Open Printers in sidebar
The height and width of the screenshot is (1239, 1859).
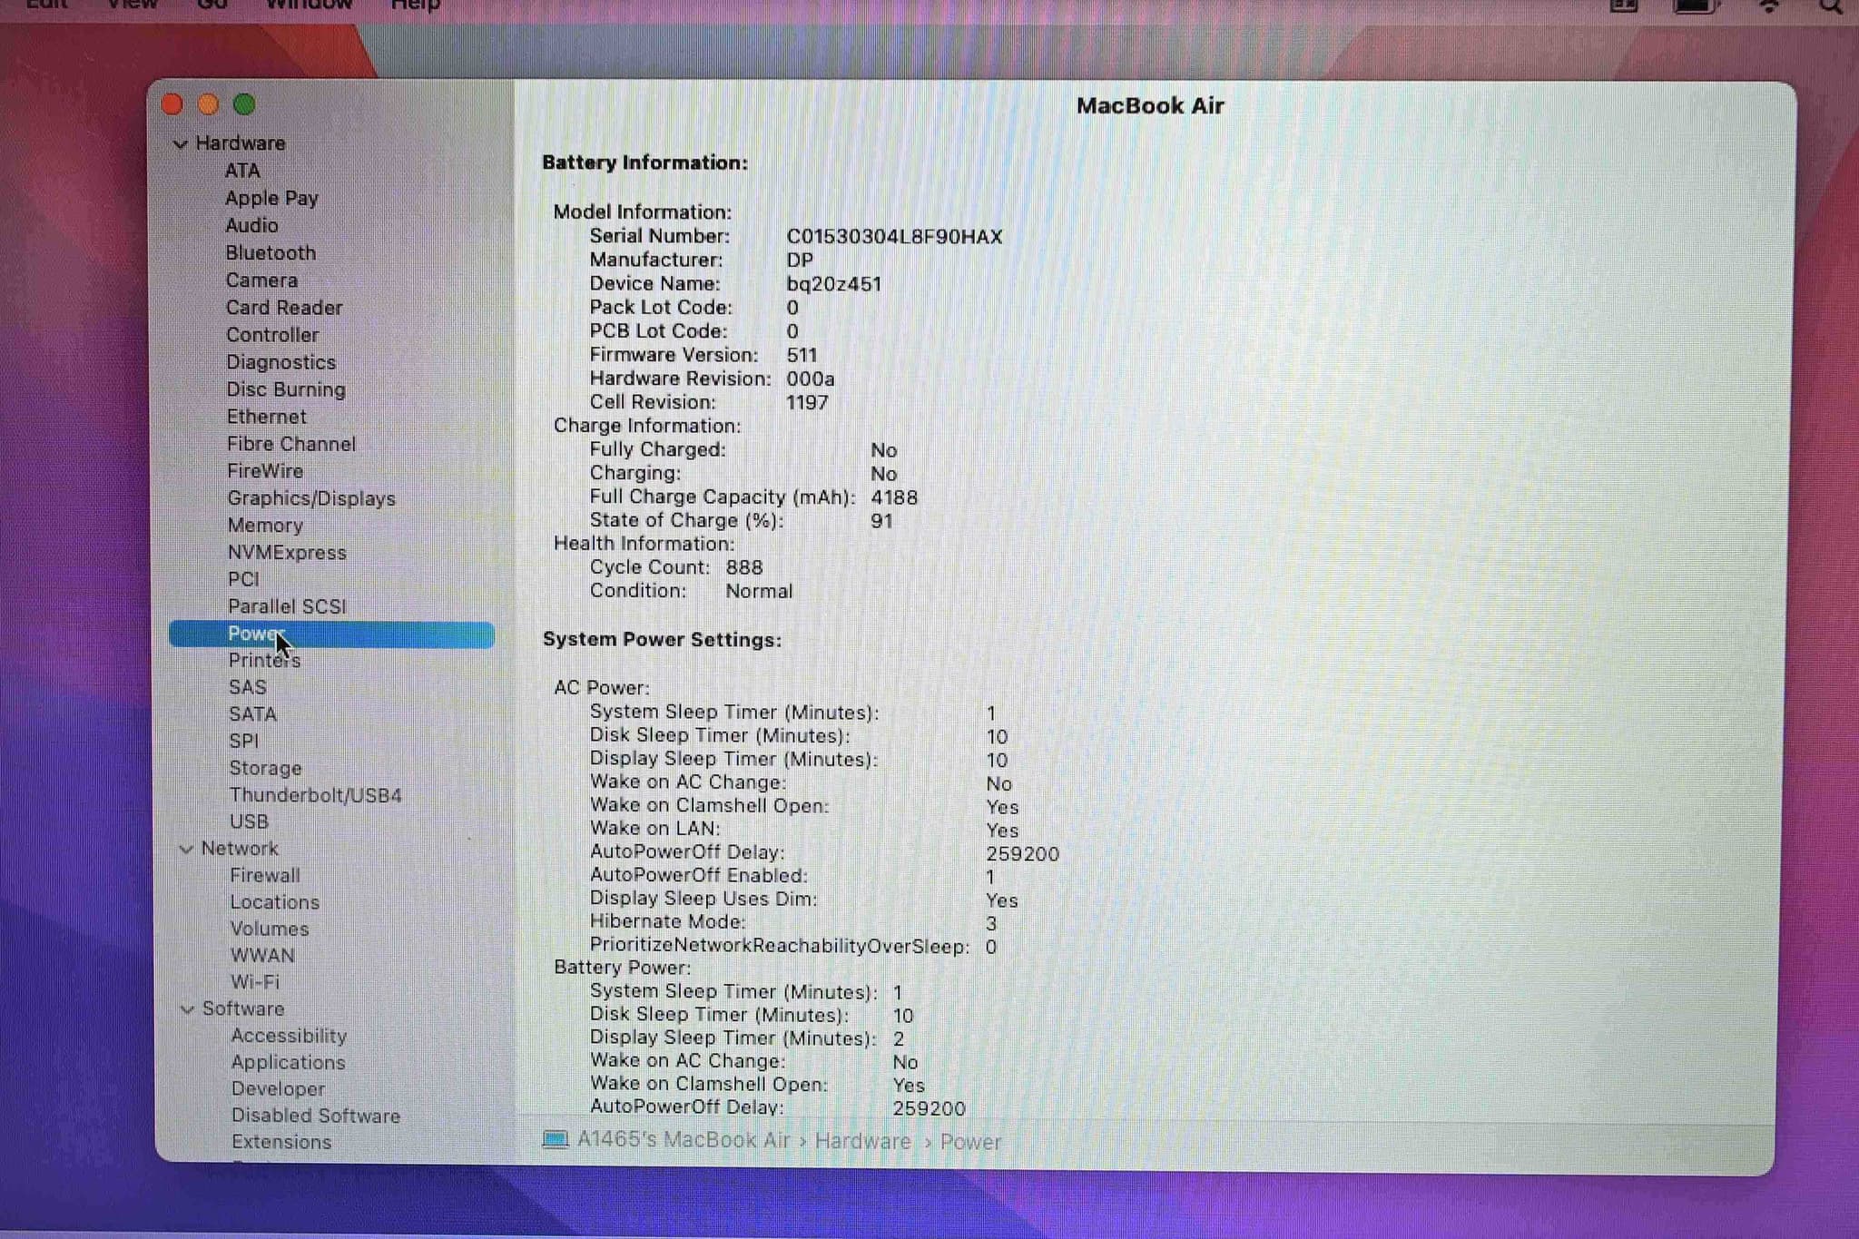[264, 660]
